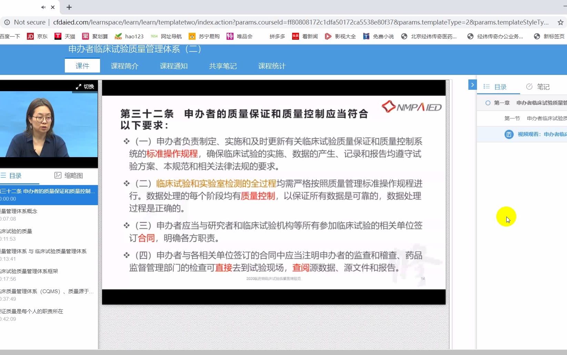Open the hao123 bookmark icon
This screenshot has width=567, height=355.
click(118, 36)
